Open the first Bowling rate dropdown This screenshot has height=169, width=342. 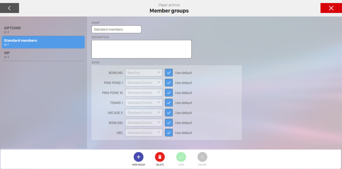click(144, 73)
